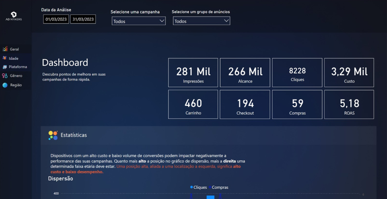Screen dimensions: 387x199
Task: Expand the ad group dropdown chevron arrow
Action: [x=226, y=21]
